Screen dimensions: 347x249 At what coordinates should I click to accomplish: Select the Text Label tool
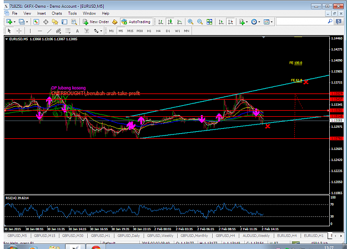87,31
